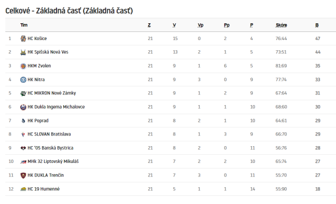Sort by the Skóre column header
336x204 pixels.
click(281, 25)
